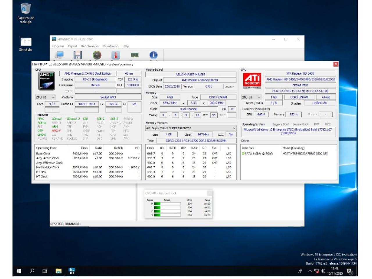Close the System Summary window

(x=336, y=64)
